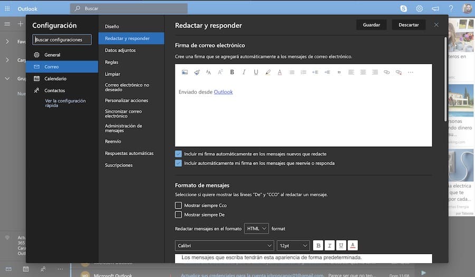The image size is (475, 277).
Task: Apply quote formatting in the signature
Action: point(339,72)
